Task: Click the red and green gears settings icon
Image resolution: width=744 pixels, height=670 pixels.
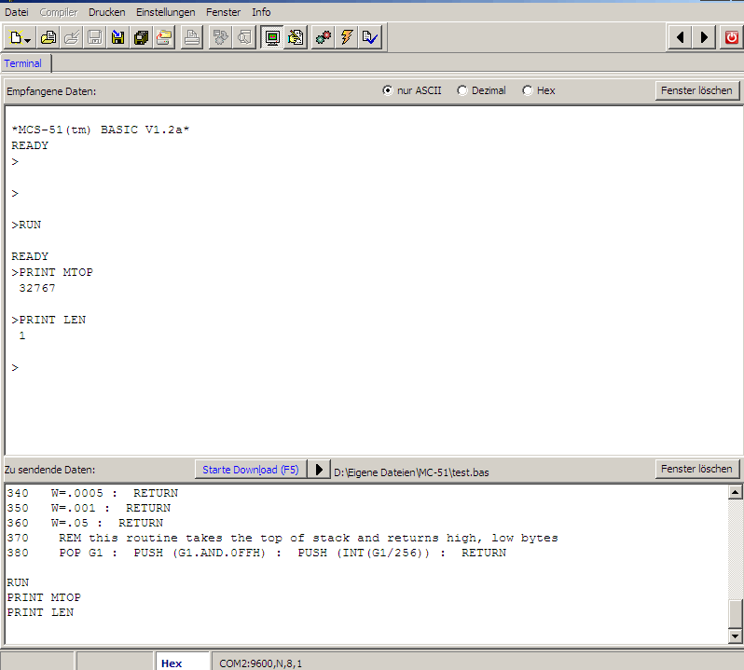Action: pyautogui.click(x=324, y=37)
